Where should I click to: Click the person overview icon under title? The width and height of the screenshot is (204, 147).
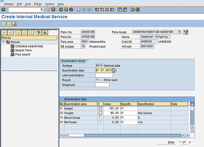[x=15, y=24]
